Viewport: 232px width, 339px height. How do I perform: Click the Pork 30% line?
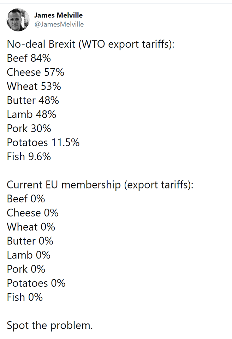click(29, 129)
